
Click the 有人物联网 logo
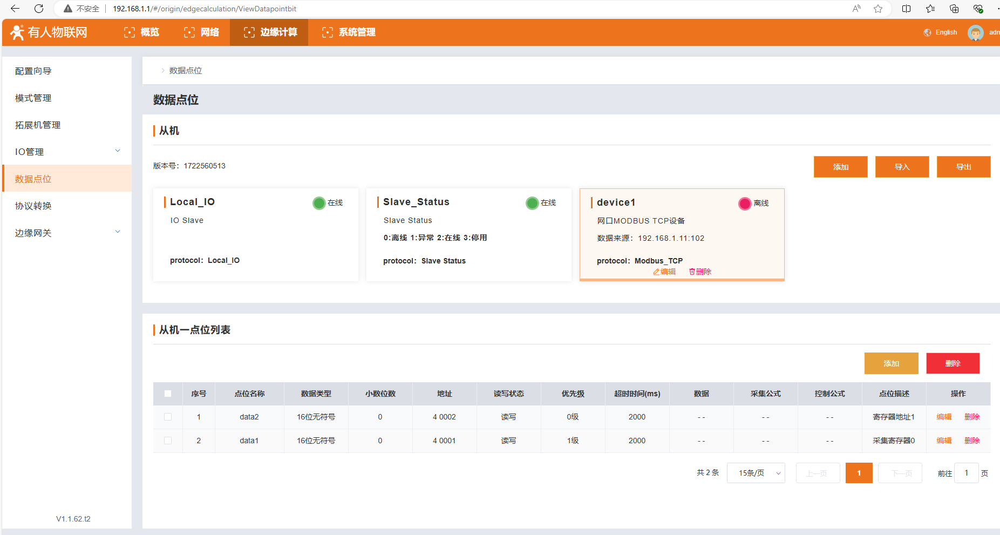tap(49, 32)
